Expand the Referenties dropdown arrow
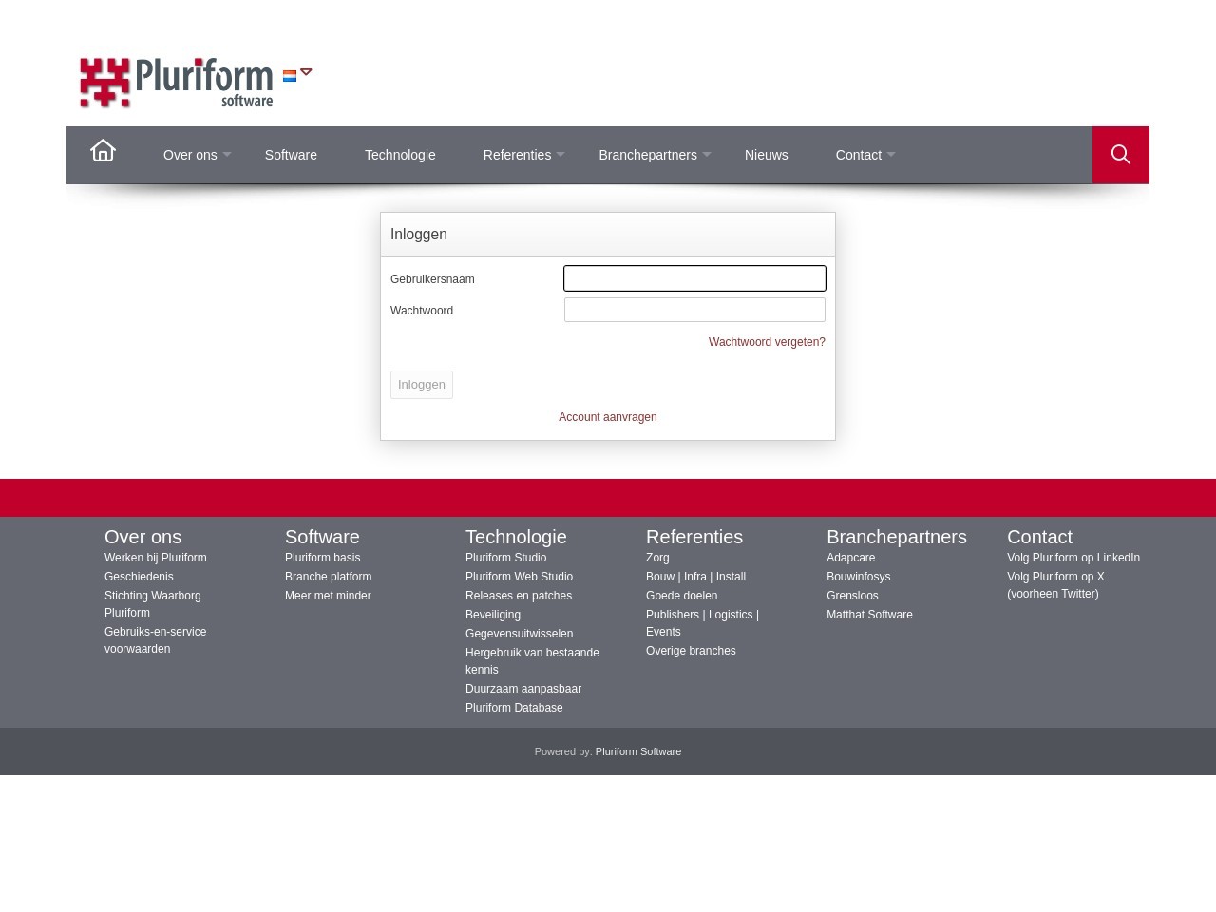 [x=560, y=155]
